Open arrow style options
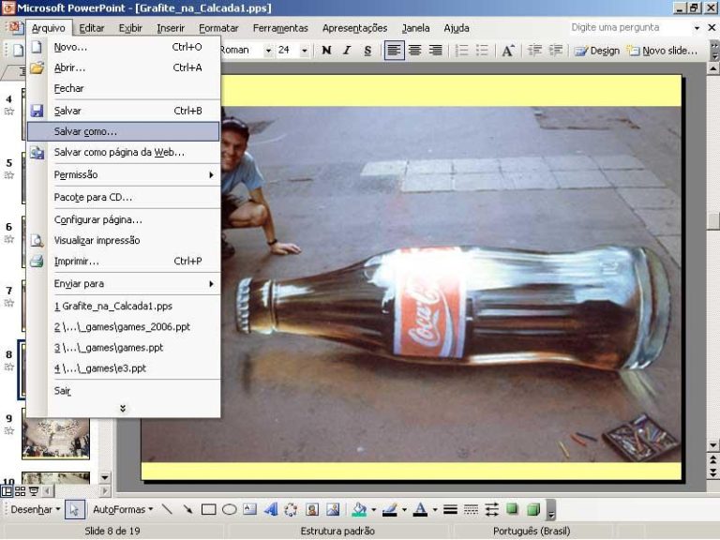 tap(492, 510)
